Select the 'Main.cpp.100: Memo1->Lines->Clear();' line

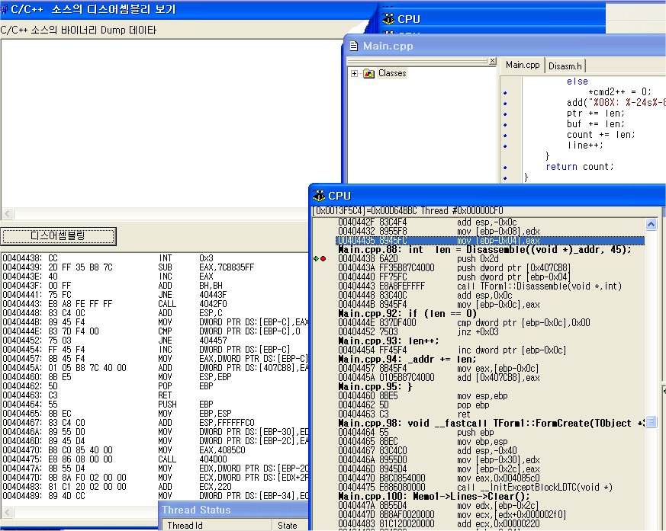pyautogui.click(x=434, y=496)
